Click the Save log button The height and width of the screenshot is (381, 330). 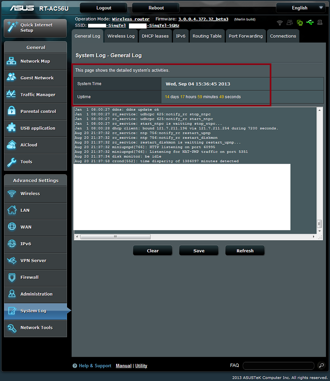coord(199,251)
